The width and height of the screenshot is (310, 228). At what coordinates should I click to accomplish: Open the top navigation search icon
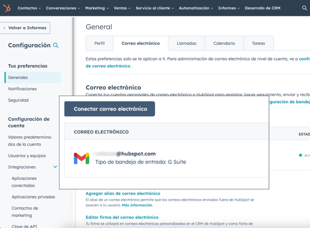point(305,8)
